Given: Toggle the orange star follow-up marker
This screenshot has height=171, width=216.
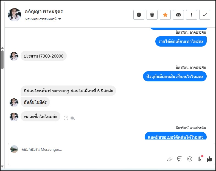Looking at the screenshot, I should pyautogui.click(x=165, y=15).
